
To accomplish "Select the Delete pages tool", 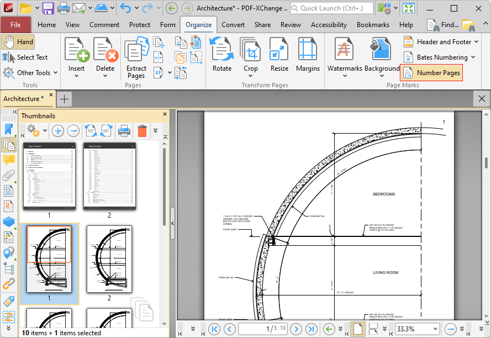I will tap(105, 56).
